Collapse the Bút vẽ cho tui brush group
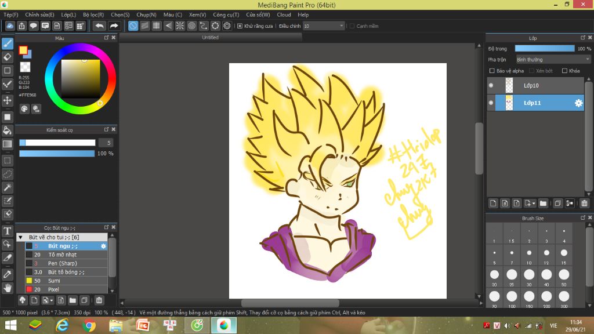 click(x=21, y=237)
